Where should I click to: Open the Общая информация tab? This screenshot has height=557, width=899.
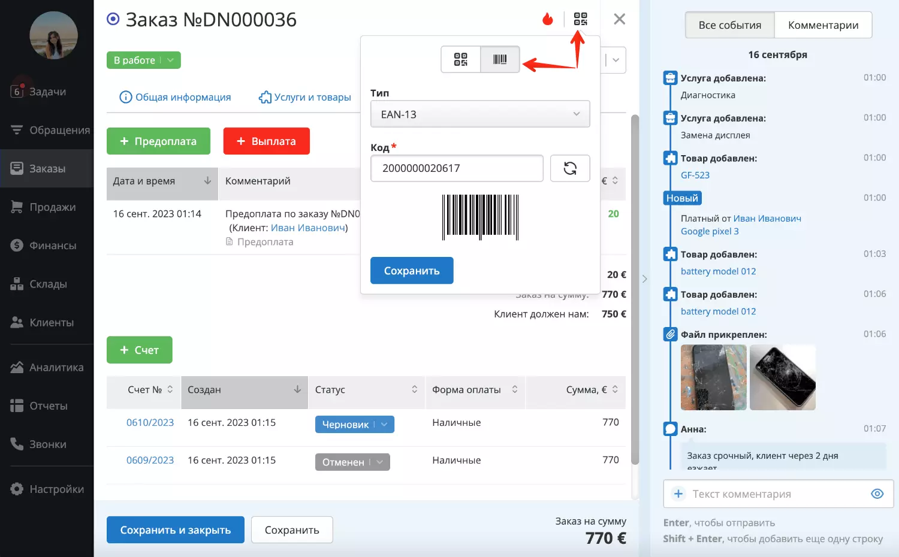[175, 97]
